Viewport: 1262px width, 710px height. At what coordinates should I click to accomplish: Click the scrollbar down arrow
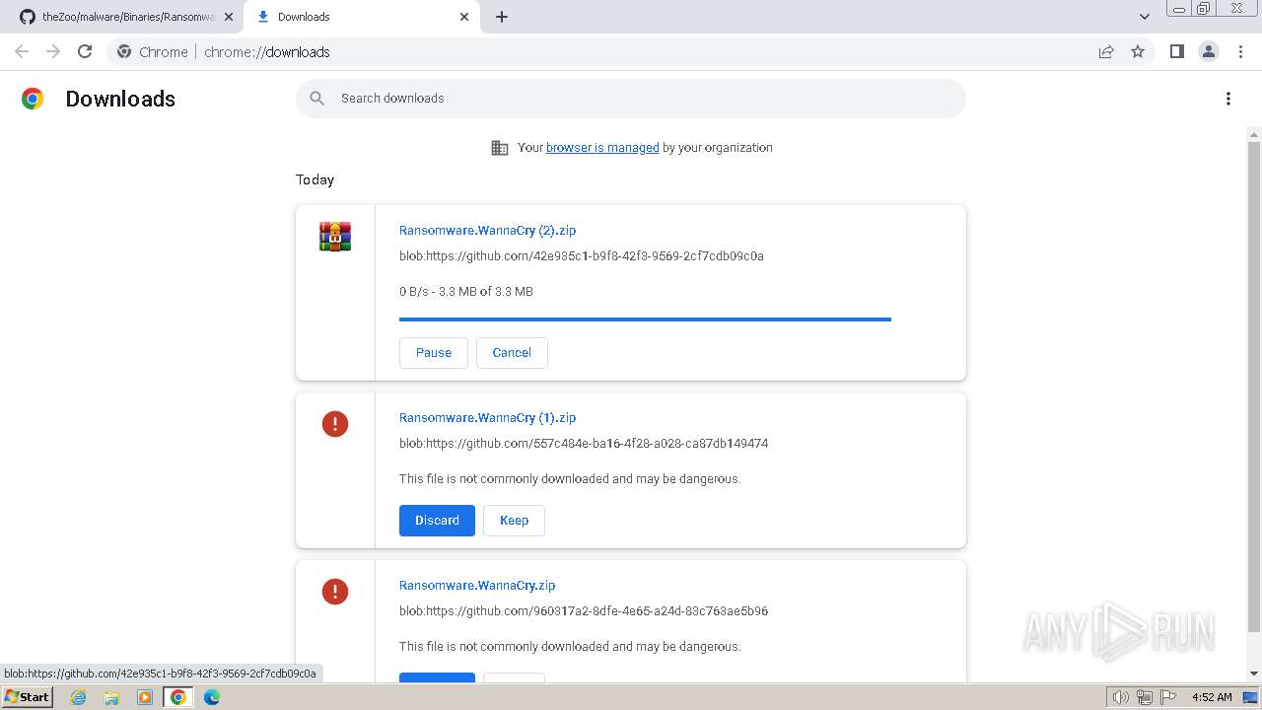[x=1254, y=674]
